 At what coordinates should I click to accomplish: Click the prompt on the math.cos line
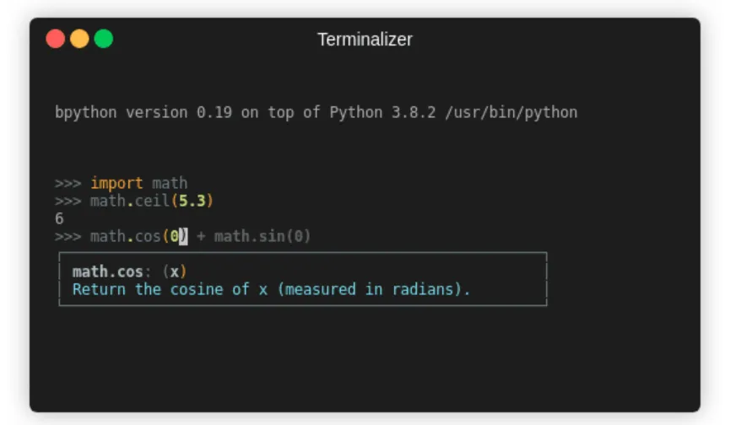[x=68, y=236]
